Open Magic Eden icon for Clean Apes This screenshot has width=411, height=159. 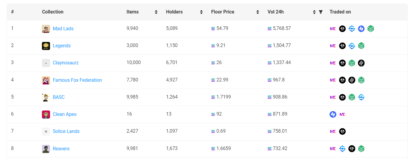342,114
